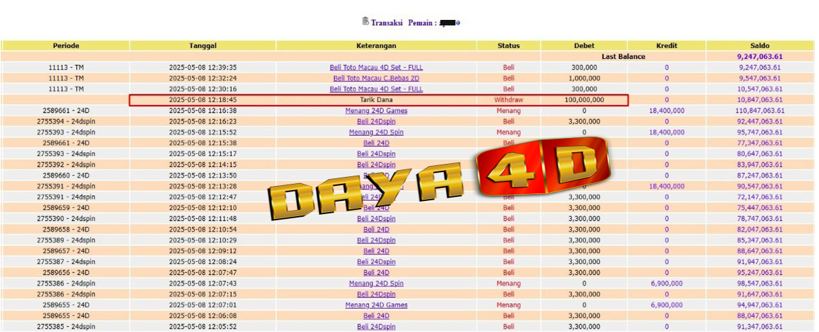Click the 1,000,000 debet amount

584,78
